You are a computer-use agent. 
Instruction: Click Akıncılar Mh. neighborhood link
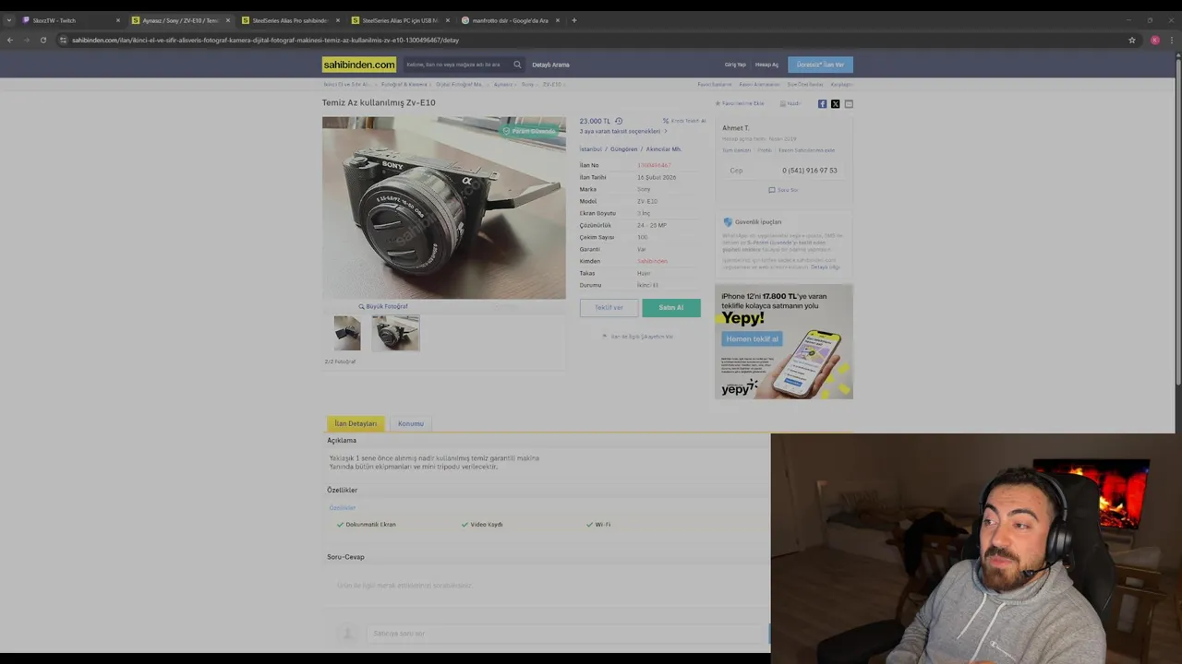663,148
